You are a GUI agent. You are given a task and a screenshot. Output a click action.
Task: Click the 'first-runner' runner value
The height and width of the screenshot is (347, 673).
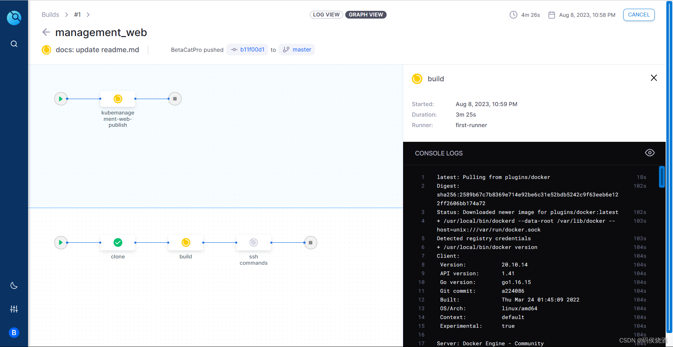471,125
